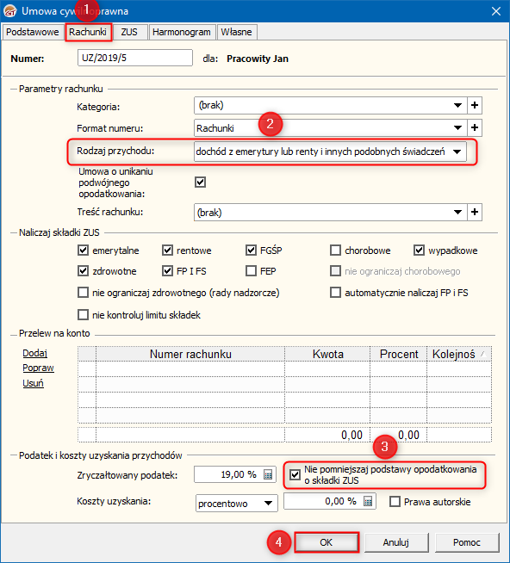Enable the chorobowe contribution

(335, 251)
